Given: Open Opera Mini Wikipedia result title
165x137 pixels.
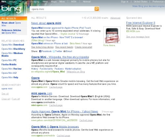Looking at the screenshot, I should [60, 57].
